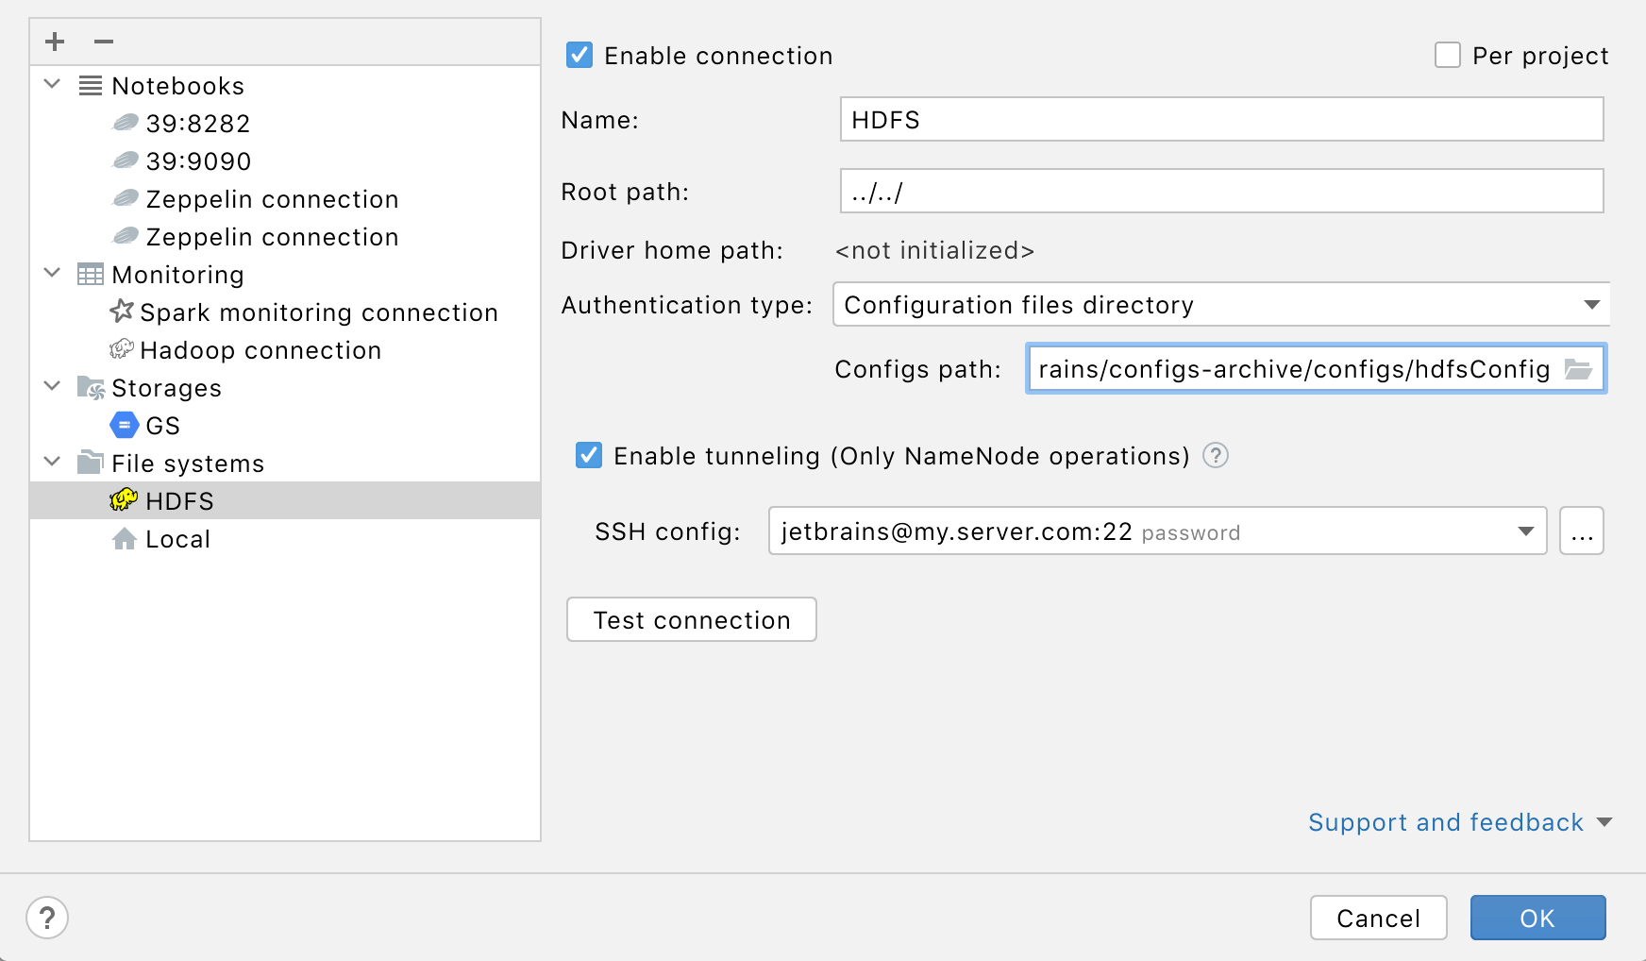
Task: Click the Zeppelin notebook icon for 39:8282
Action: pos(125,122)
